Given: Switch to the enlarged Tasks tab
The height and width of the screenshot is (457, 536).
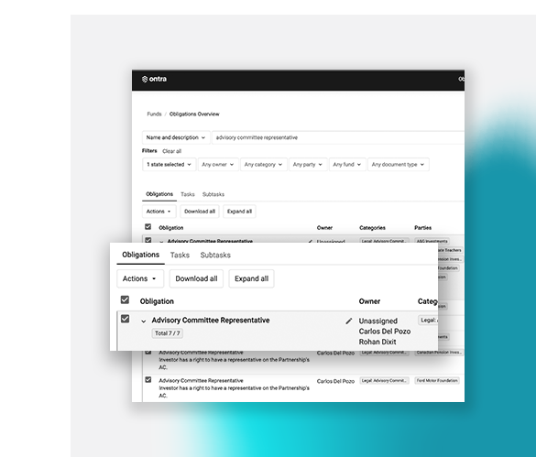Looking at the screenshot, I should point(180,255).
